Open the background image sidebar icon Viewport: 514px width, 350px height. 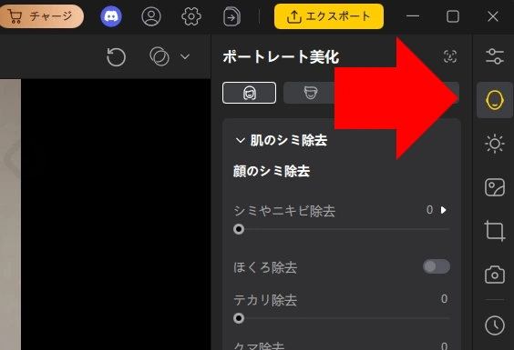click(495, 187)
